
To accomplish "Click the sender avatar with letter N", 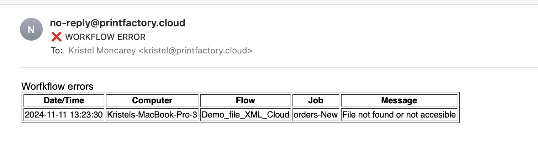I will point(31,29).
